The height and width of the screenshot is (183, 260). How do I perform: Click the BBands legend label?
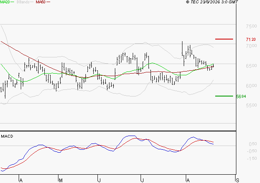[x=23, y=2]
